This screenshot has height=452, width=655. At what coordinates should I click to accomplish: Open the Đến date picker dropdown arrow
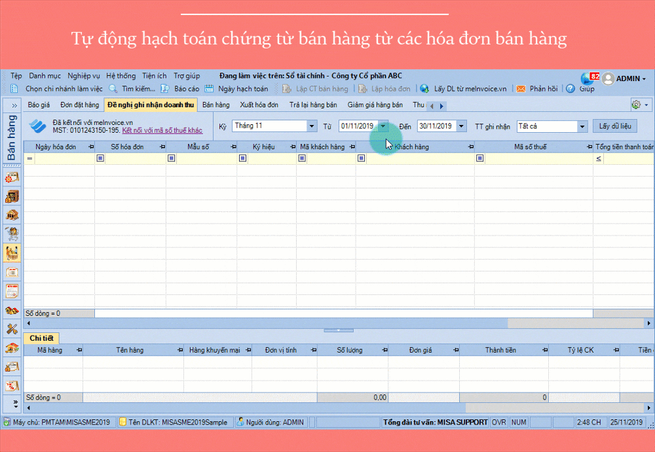pyautogui.click(x=461, y=126)
